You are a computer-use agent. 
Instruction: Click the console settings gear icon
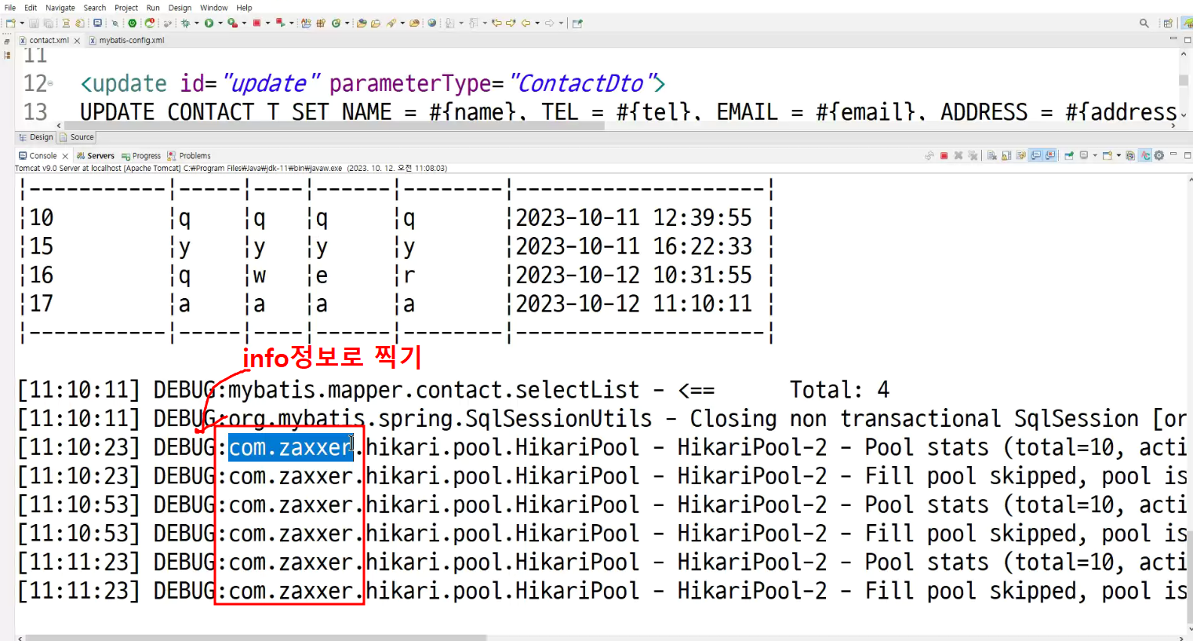pyautogui.click(x=1159, y=155)
